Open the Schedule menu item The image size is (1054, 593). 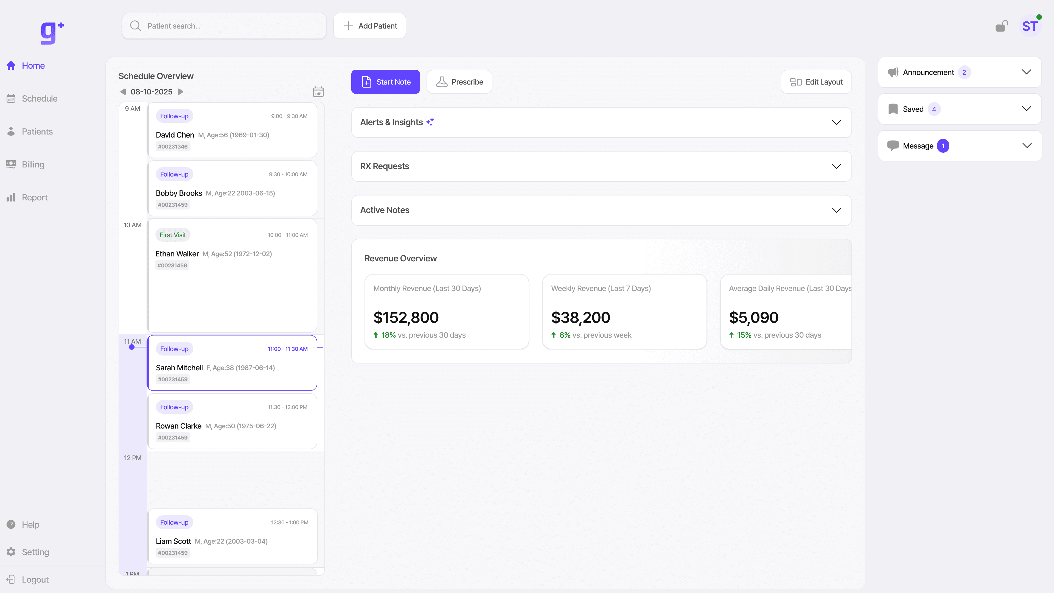pyautogui.click(x=39, y=99)
